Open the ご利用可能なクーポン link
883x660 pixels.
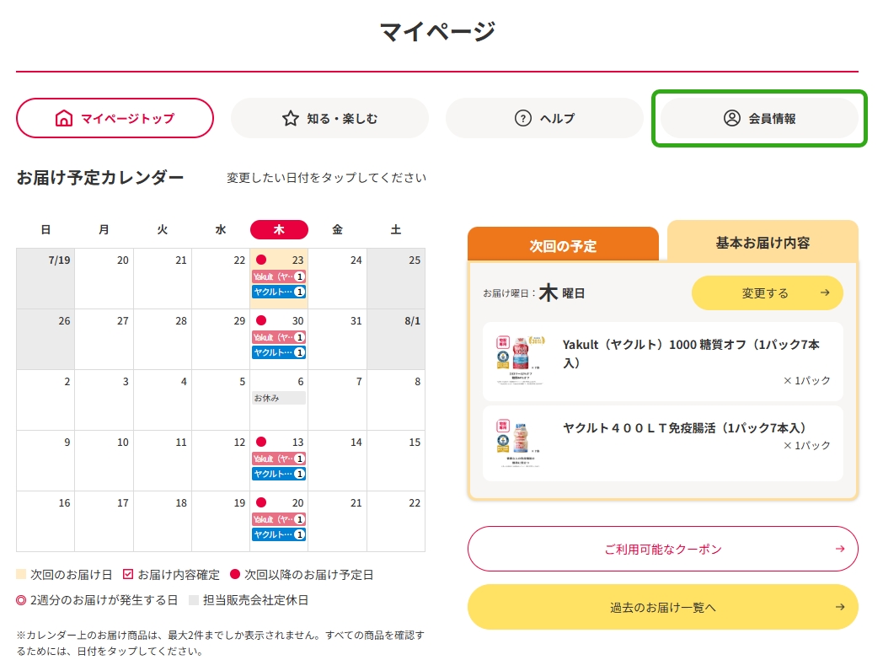pyautogui.click(x=662, y=549)
